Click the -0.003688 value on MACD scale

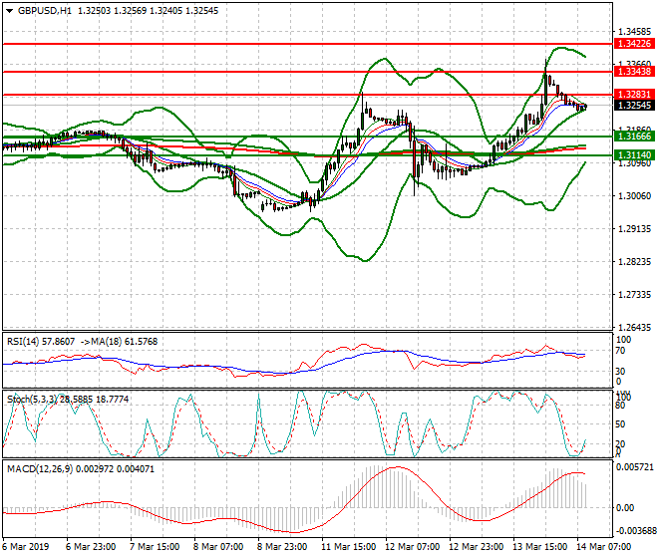(x=636, y=532)
